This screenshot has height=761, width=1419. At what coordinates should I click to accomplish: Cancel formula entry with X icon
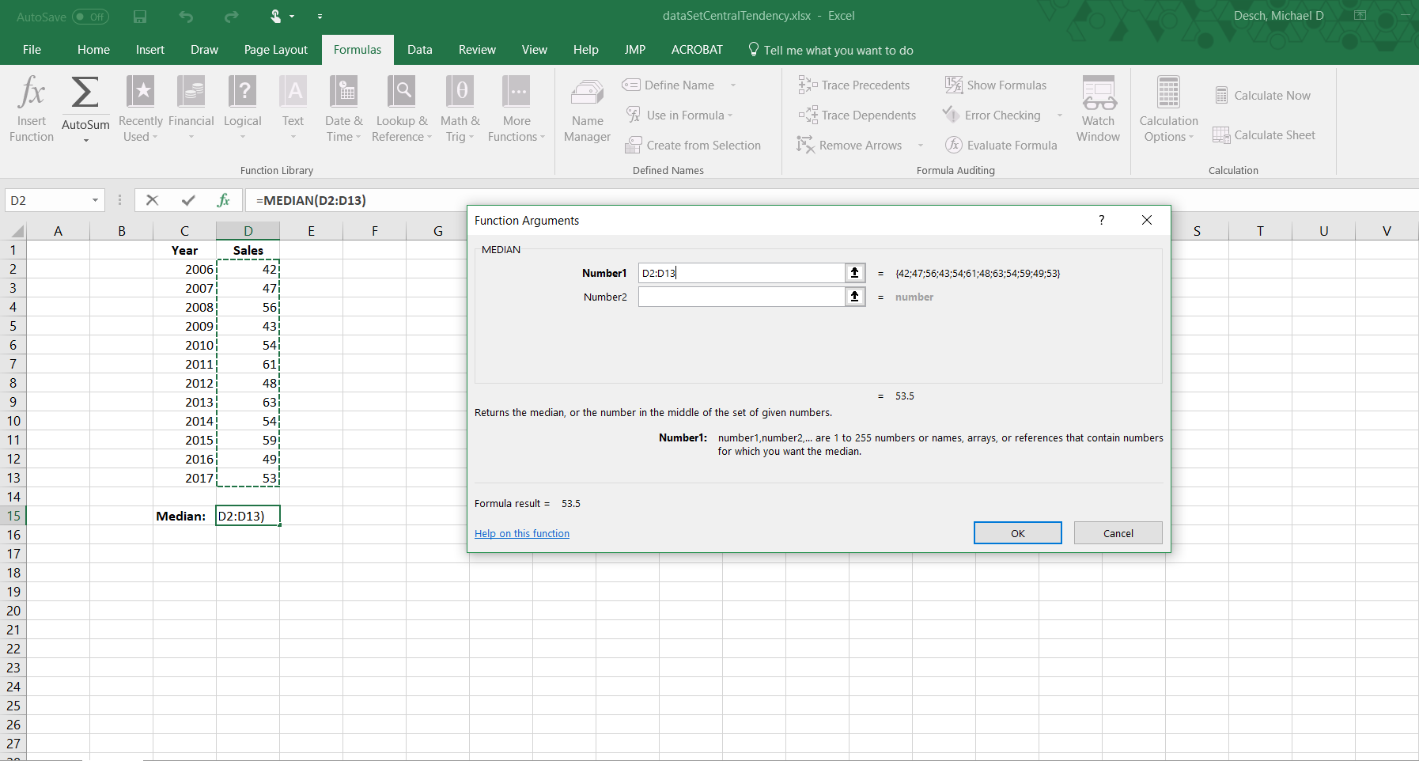coord(153,200)
